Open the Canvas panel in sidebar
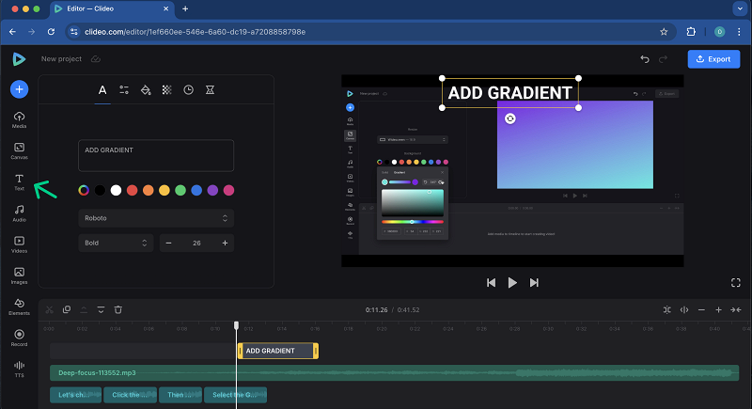752x409 pixels. [19, 151]
